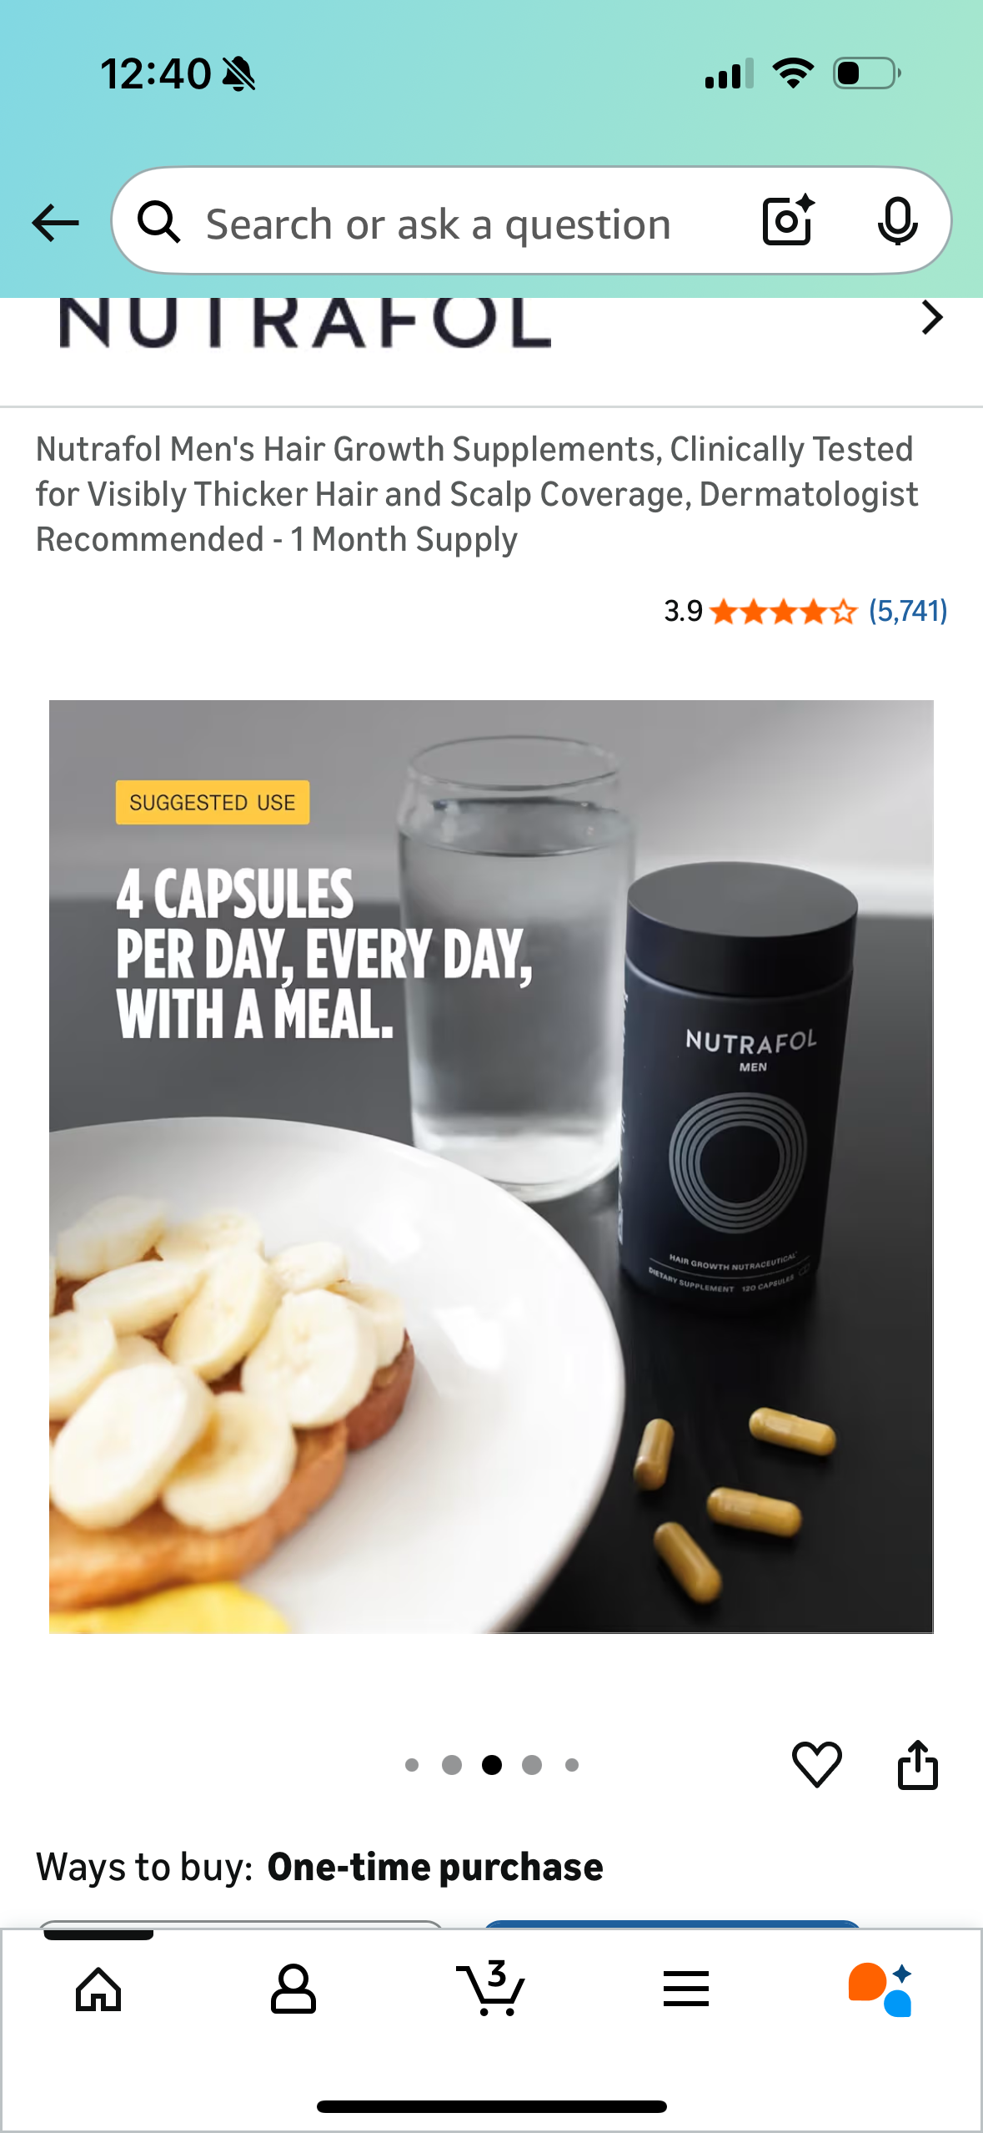Viewport: 983px width, 2133px height.
Task: Open the hamburger menu tab
Action: point(686,1989)
